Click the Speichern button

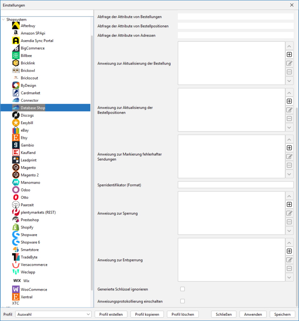(x=282, y=314)
